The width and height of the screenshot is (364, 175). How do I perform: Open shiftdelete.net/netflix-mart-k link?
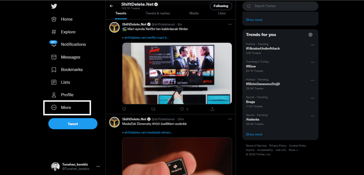point(147,38)
